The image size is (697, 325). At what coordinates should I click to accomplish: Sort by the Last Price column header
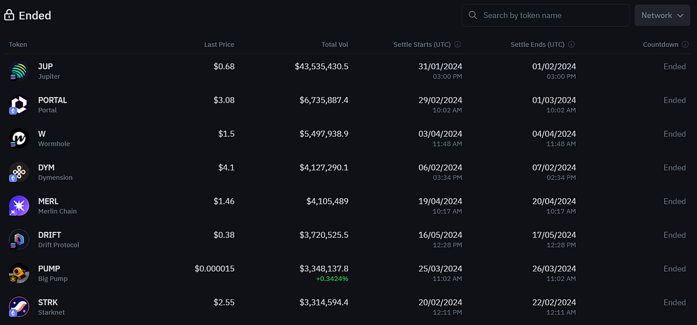click(219, 45)
